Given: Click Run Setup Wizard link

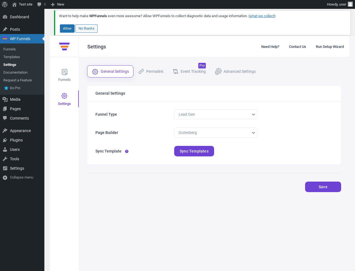Looking at the screenshot, I should [x=330, y=47].
